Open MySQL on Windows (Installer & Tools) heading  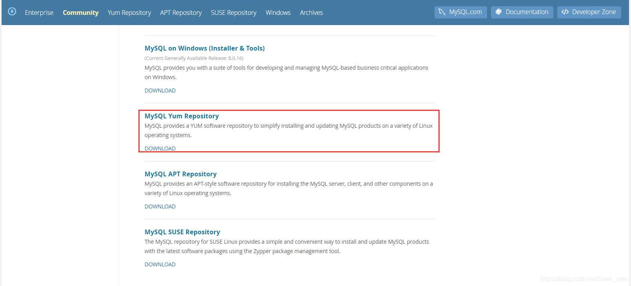click(205, 48)
